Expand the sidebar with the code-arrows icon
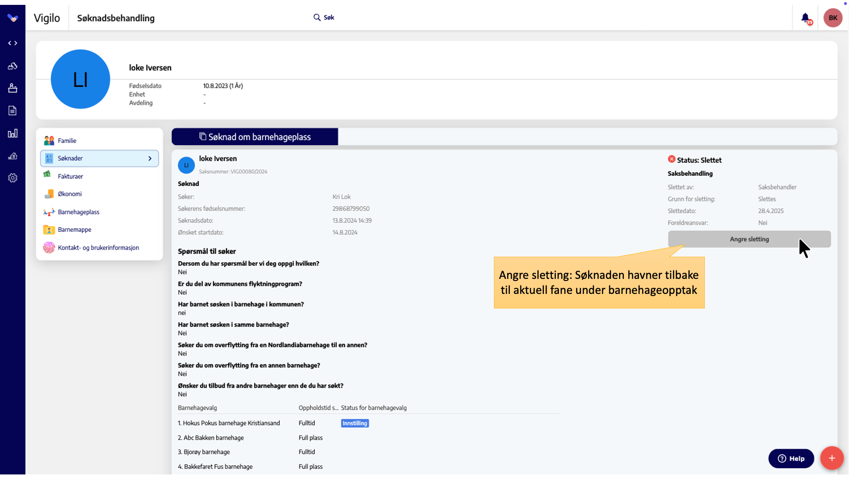The image size is (849, 478). click(x=13, y=43)
